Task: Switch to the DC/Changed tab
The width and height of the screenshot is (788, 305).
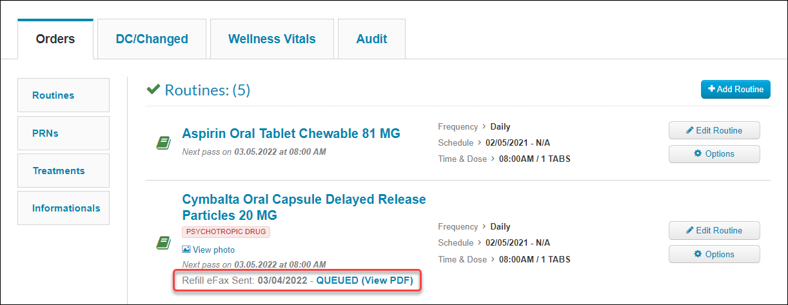Action: click(x=152, y=39)
